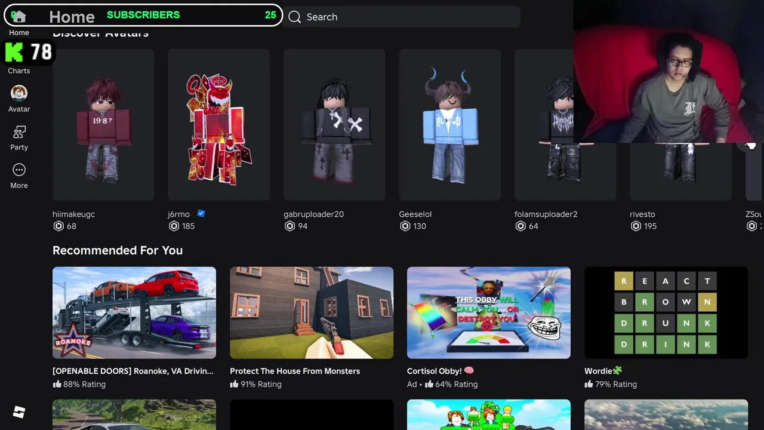This screenshot has height=430, width=764.
Task: Click the Geeselol creator name
Action: click(x=415, y=214)
